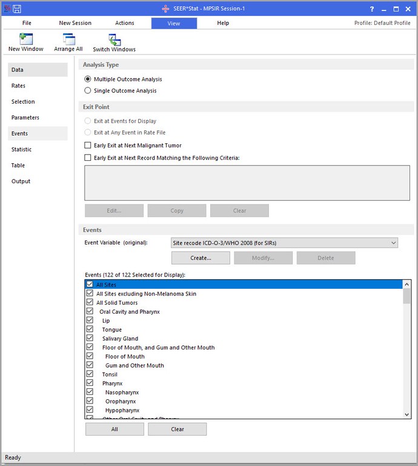Click the question mark help icon
Screen dimensions: 418x466
tap(372, 9)
